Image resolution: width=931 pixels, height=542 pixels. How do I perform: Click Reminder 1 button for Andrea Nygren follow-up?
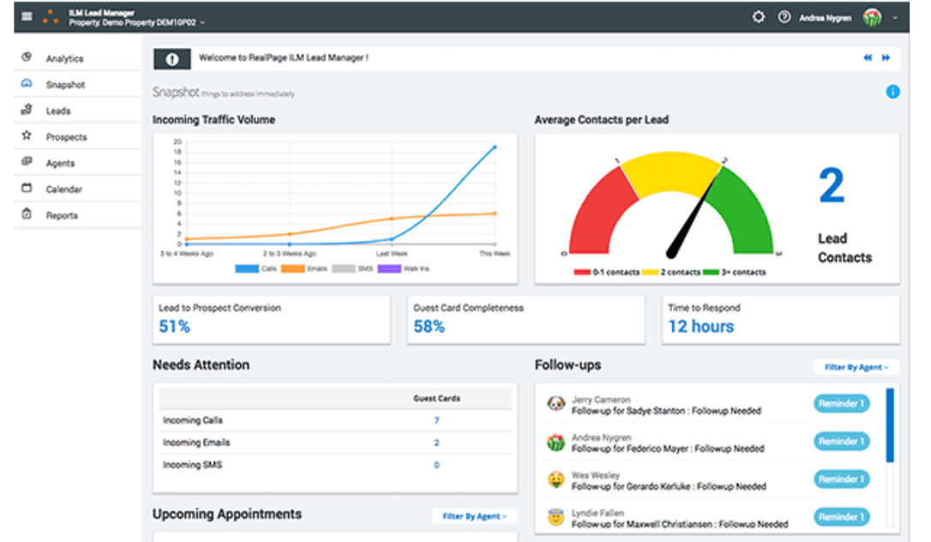coord(841,442)
